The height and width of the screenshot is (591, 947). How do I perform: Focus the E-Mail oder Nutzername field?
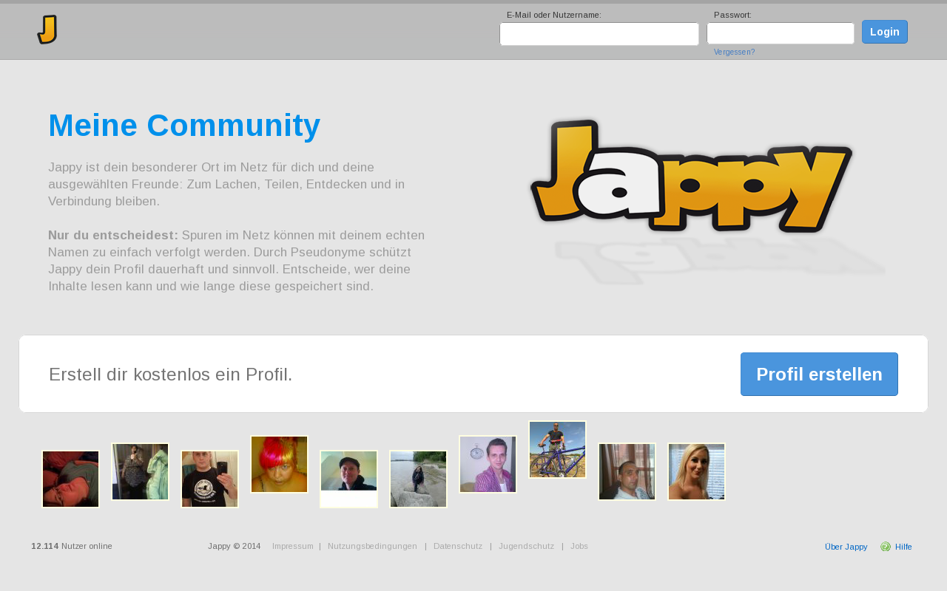599,34
